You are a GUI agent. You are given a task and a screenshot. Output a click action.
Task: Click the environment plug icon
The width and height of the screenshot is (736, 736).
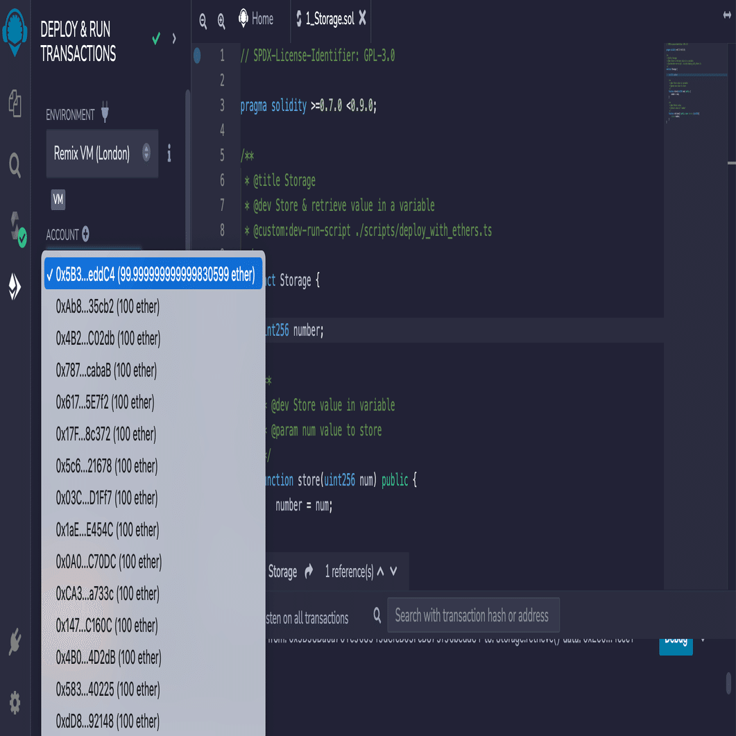pyautogui.click(x=105, y=112)
